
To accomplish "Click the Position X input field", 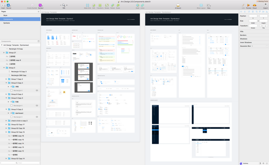I will coord(253,16).
